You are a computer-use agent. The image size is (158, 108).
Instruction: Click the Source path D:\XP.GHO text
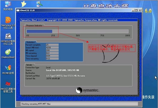point(62,70)
